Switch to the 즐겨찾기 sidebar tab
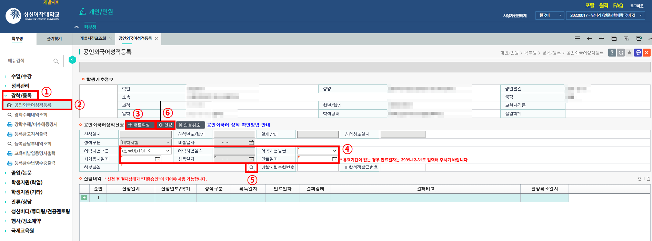The width and height of the screenshot is (652, 241). click(54, 39)
